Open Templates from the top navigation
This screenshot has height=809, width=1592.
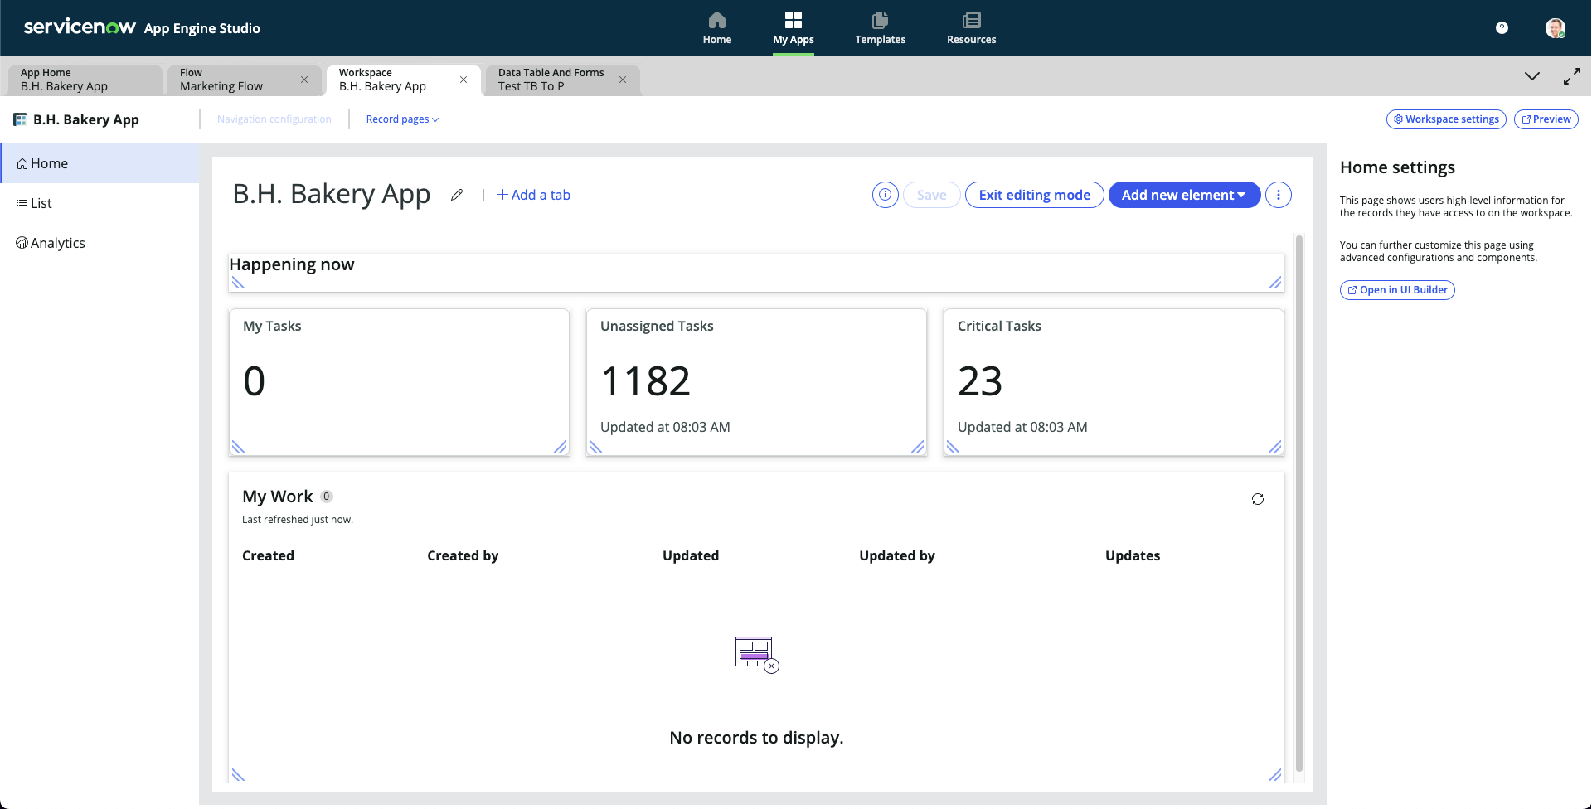click(x=880, y=28)
